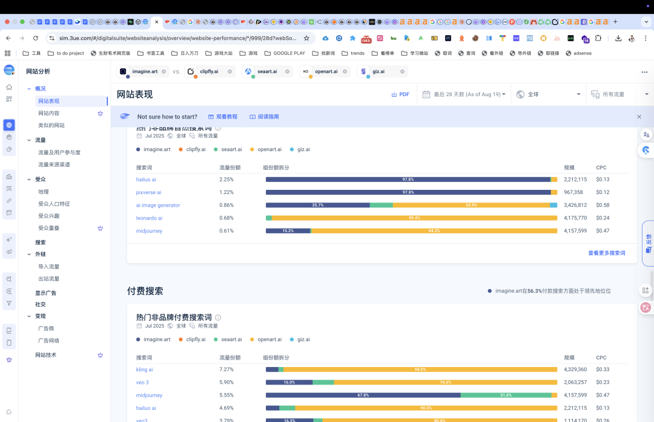
Task: Click the kling ai paid keyword
Action: click(x=144, y=369)
